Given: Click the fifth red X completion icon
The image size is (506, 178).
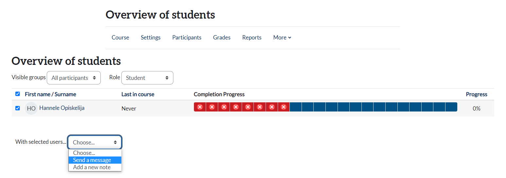Looking at the screenshot, I should pyautogui.click(x=248, y=107).
